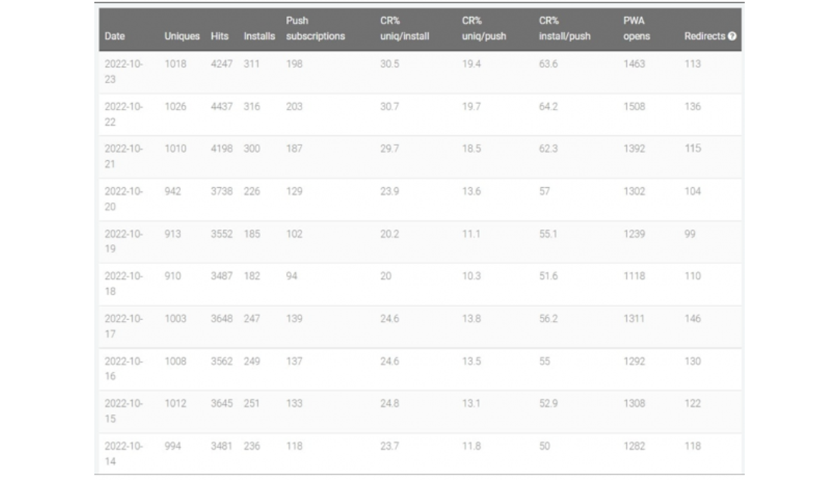Select the 2022-10-14 date cell
The width and height of the screenshot is (839, 480).
click(x=124, y=454)
